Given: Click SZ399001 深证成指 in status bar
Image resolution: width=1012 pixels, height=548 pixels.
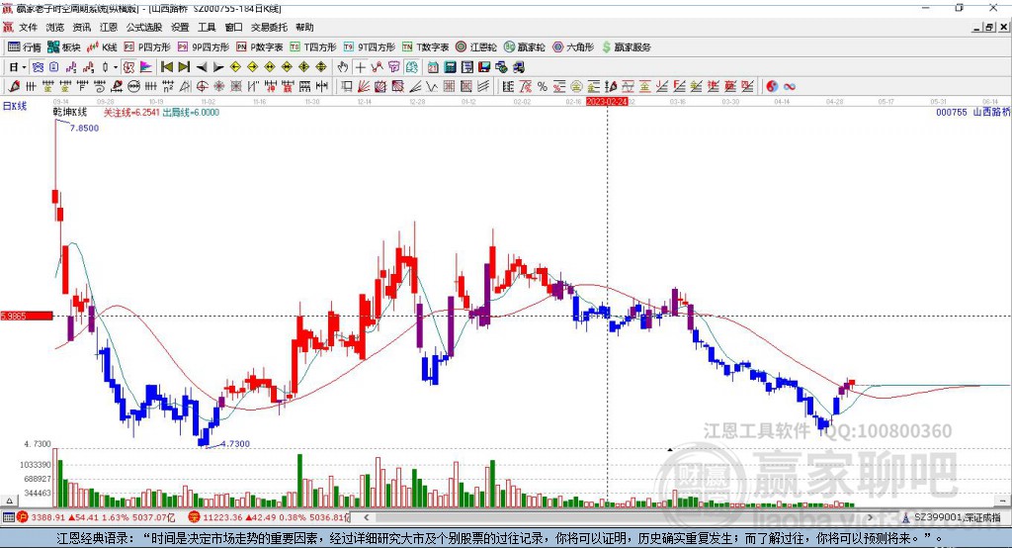Looking at the screenshot, I should coord(957,517).
